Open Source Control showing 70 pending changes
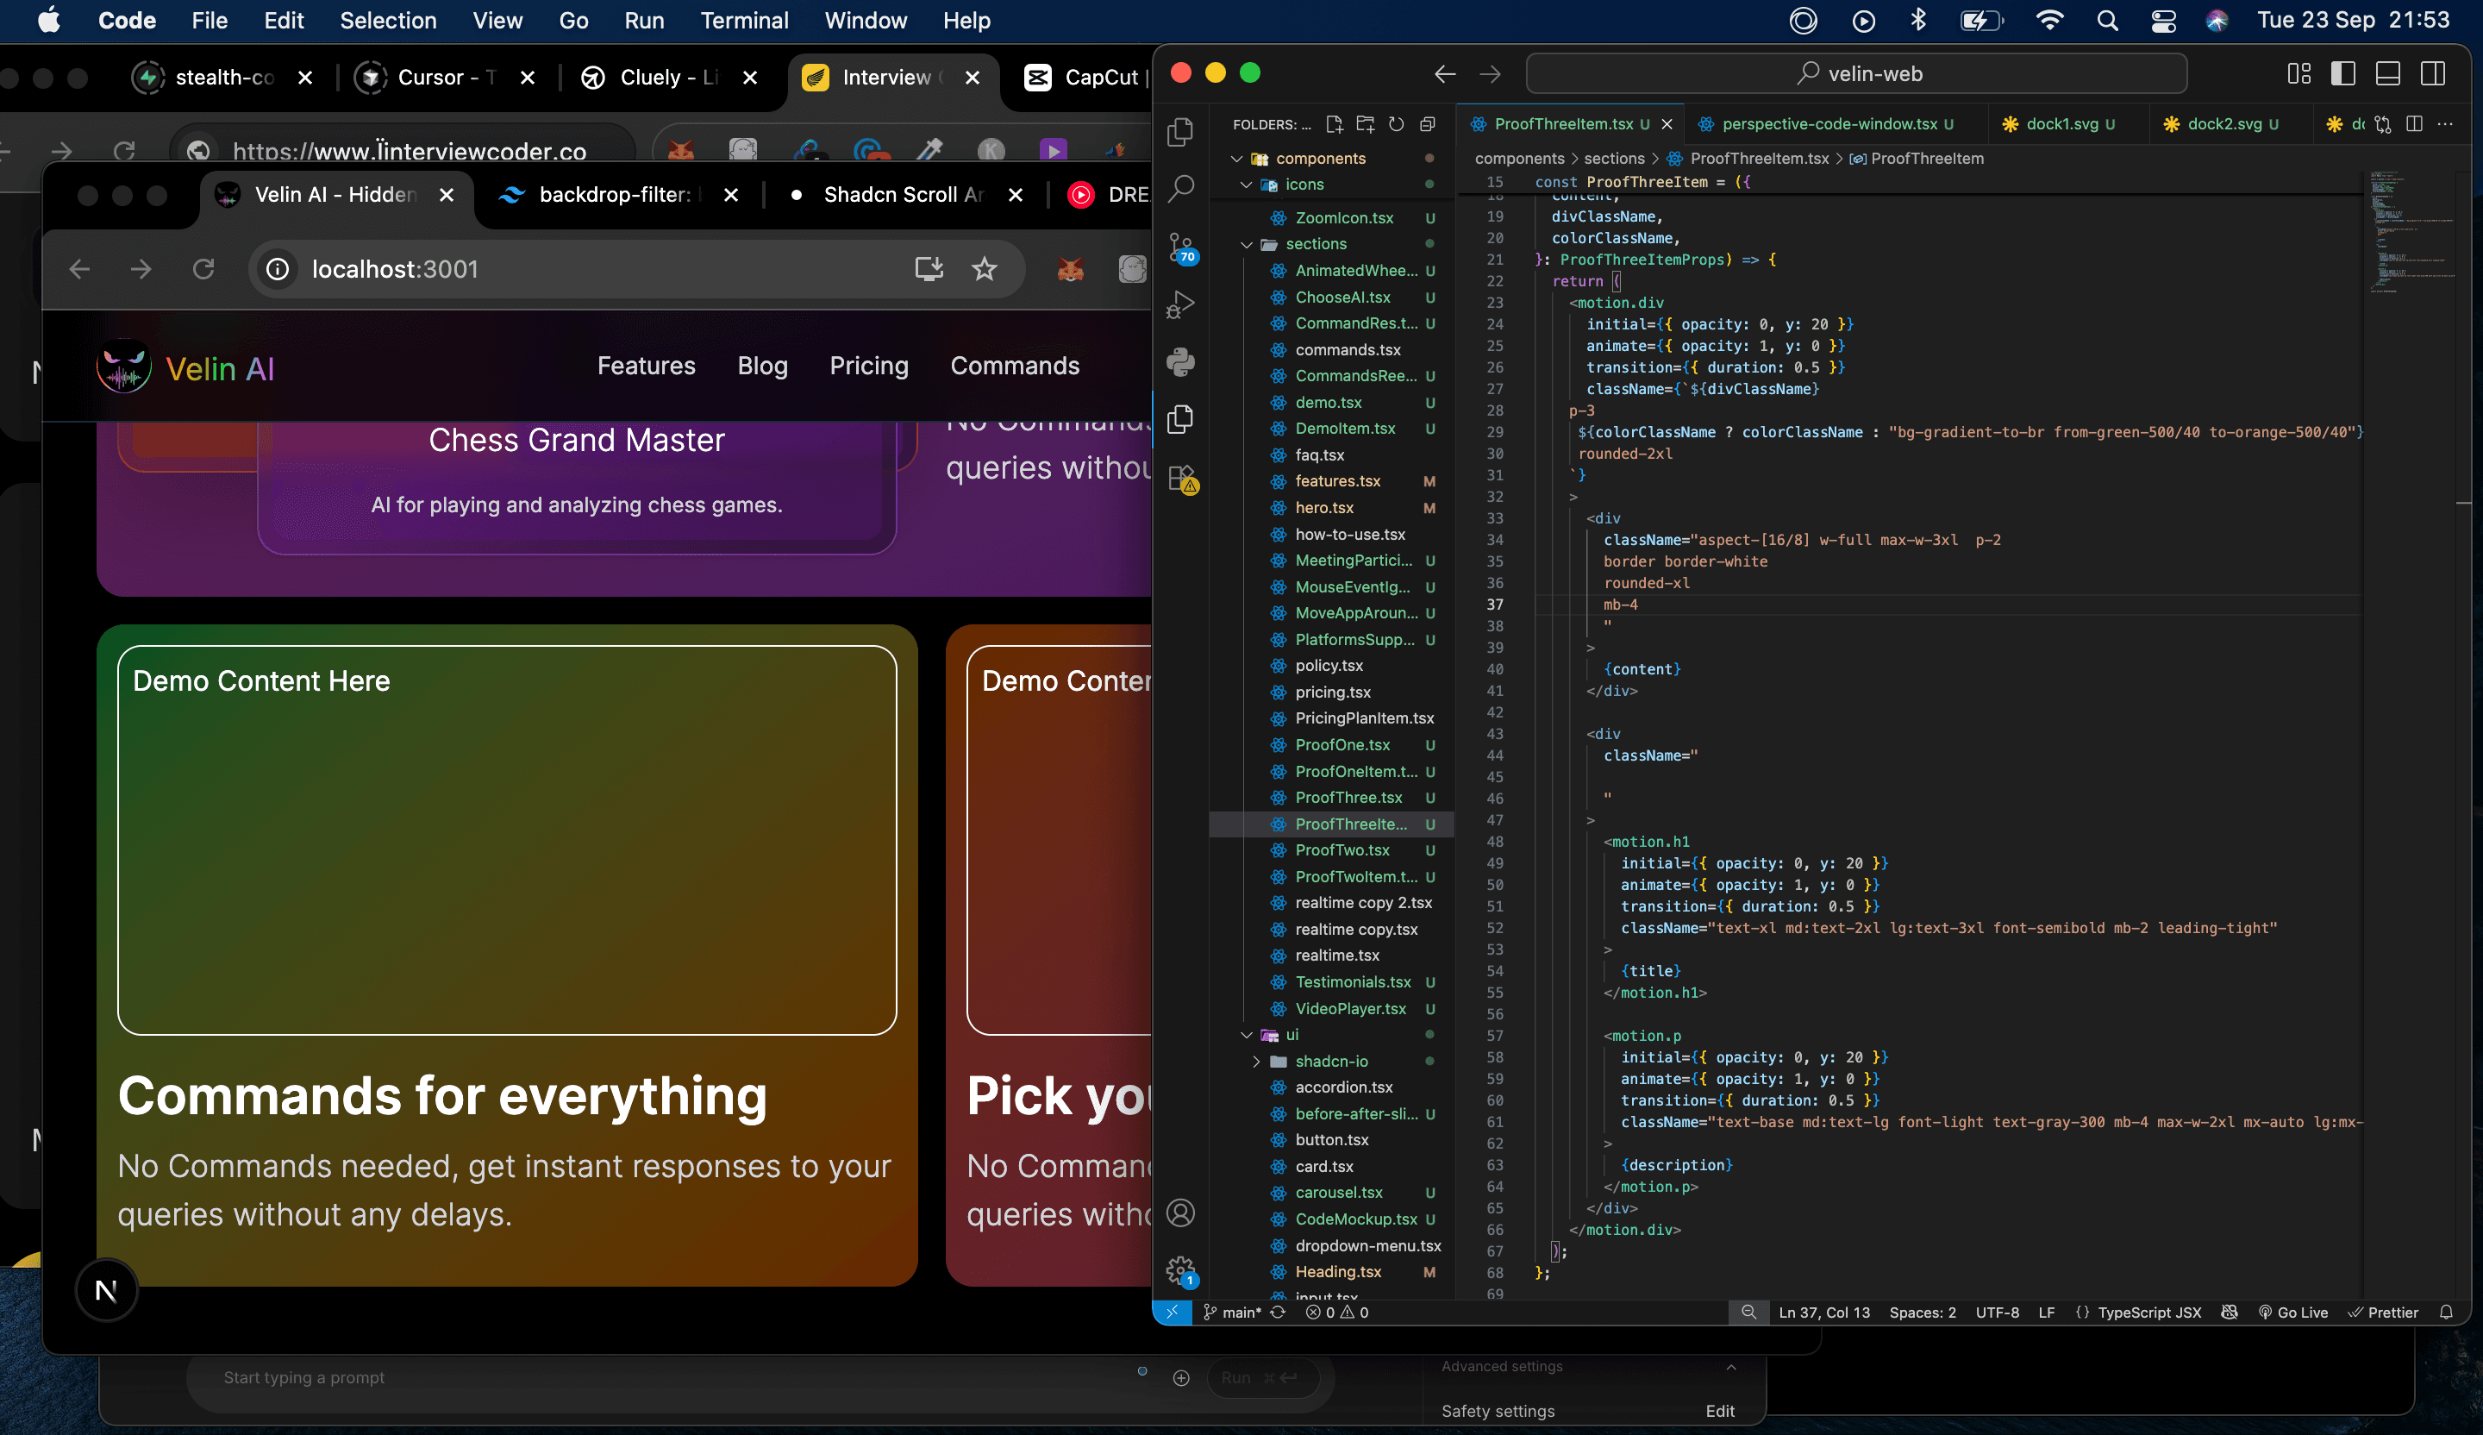The height and width of the screenshot is (1435, 2483). 1179,248
